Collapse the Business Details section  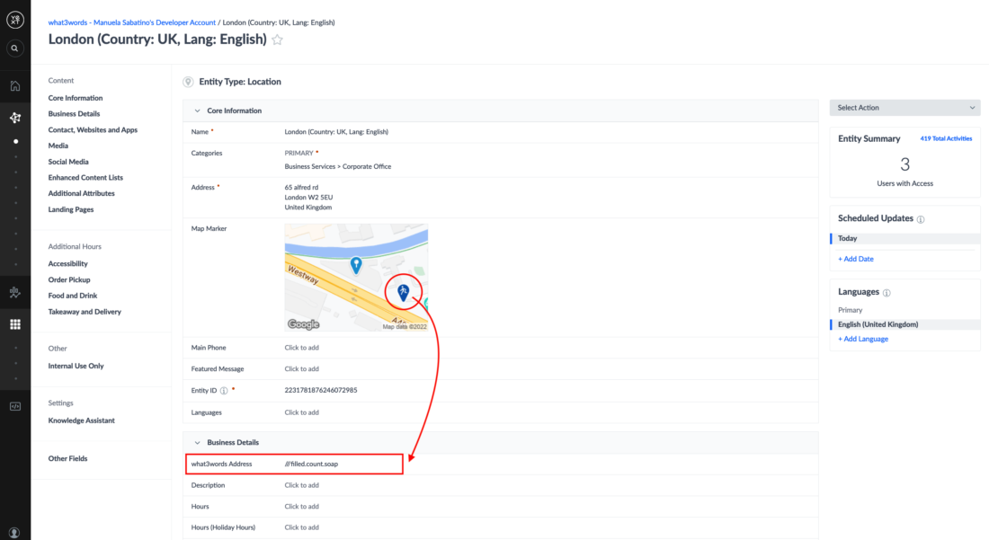(198, 443)
